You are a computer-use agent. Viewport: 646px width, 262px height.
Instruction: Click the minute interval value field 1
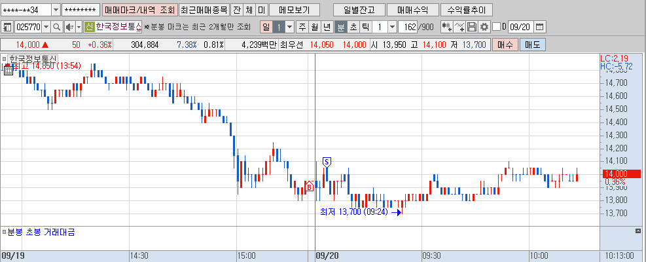(380, 28)
